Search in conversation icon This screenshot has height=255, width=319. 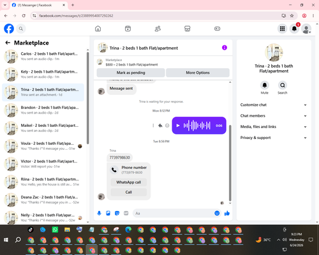[x=283, y=85]
